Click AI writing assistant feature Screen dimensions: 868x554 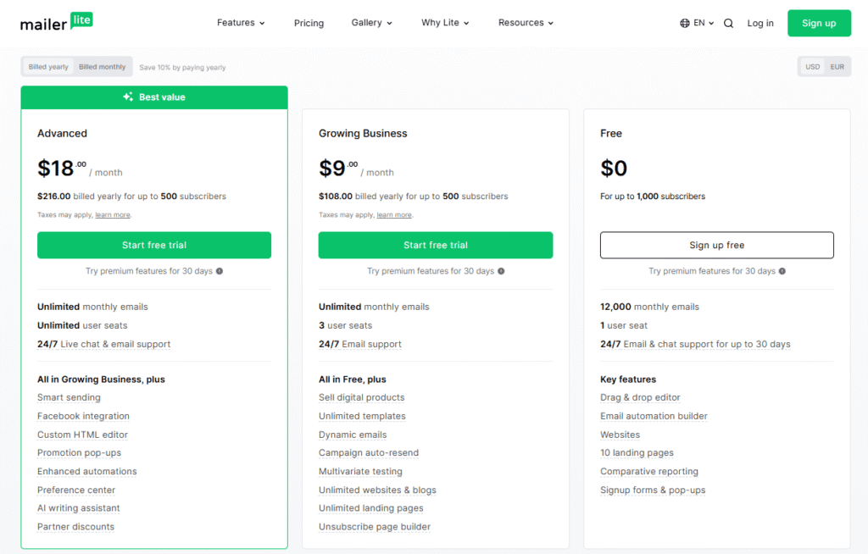tap(78, 508)
